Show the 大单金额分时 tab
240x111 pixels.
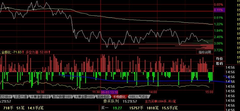tap(84, 97)
